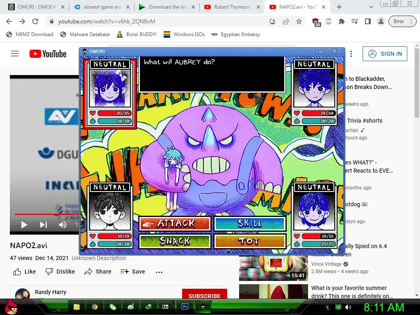420x315 pixels.
Task: Open the uBlock Origin extension showing 30
Action: click(316, 22)
